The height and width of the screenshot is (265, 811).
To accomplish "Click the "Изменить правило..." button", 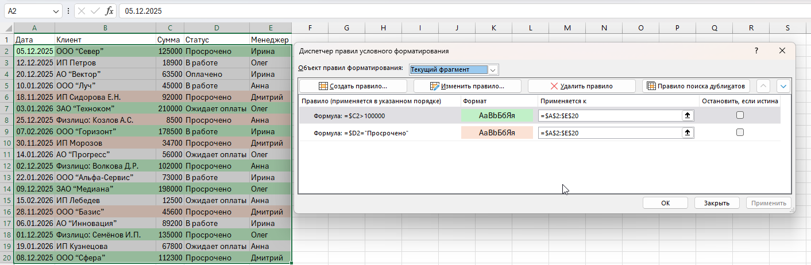I will coord(467,86).
